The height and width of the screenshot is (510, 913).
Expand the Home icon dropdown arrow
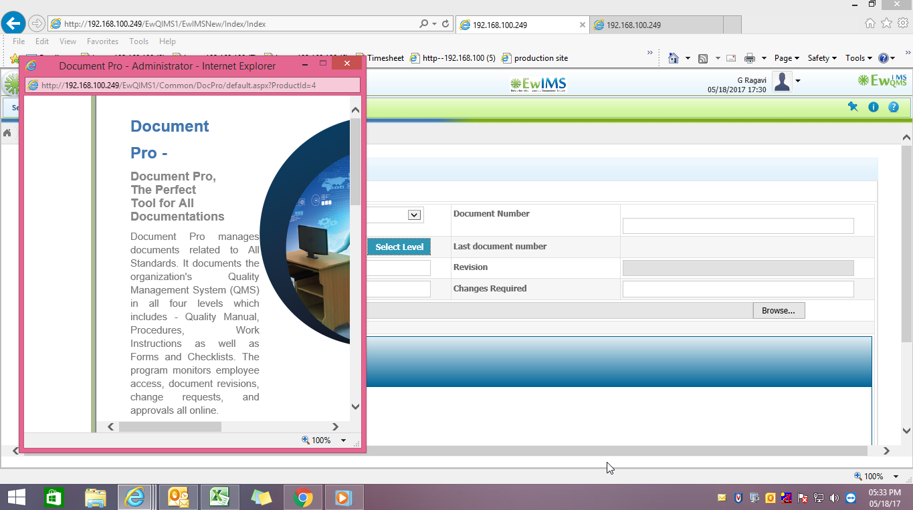(688, 59)
